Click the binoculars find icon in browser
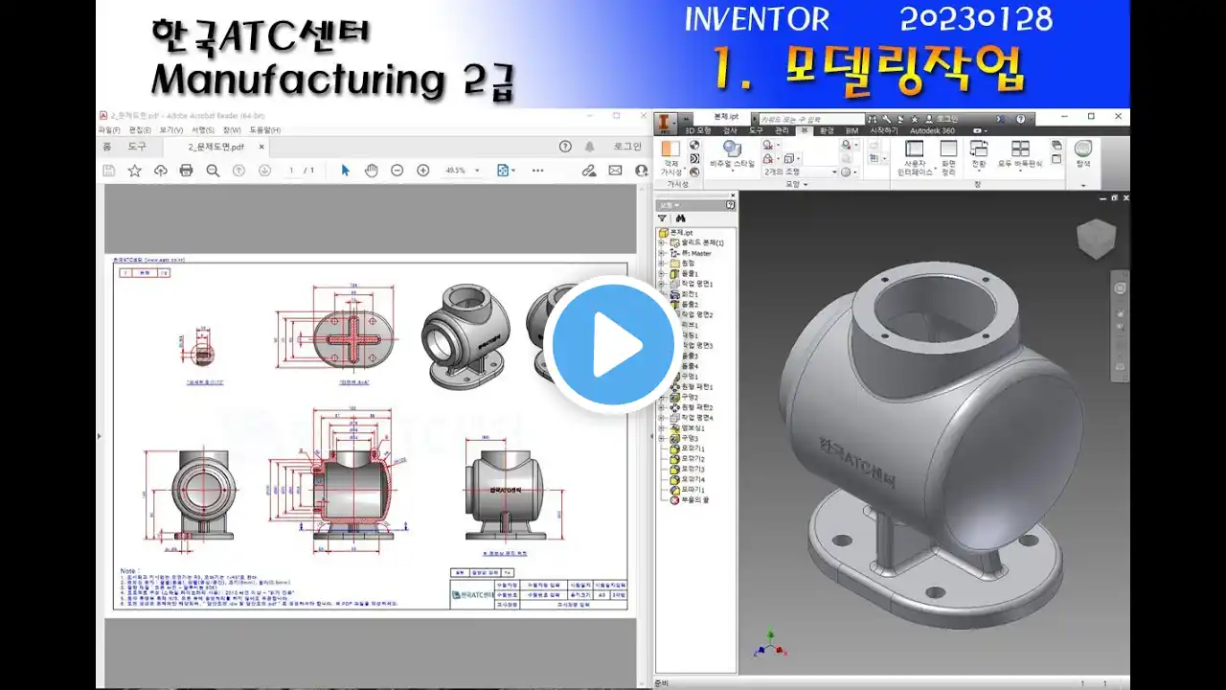This screenshot has height=690, width=1226. pos(680,218)
